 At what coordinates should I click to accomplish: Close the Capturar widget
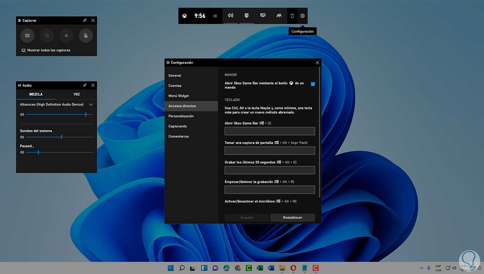point(93,20)
